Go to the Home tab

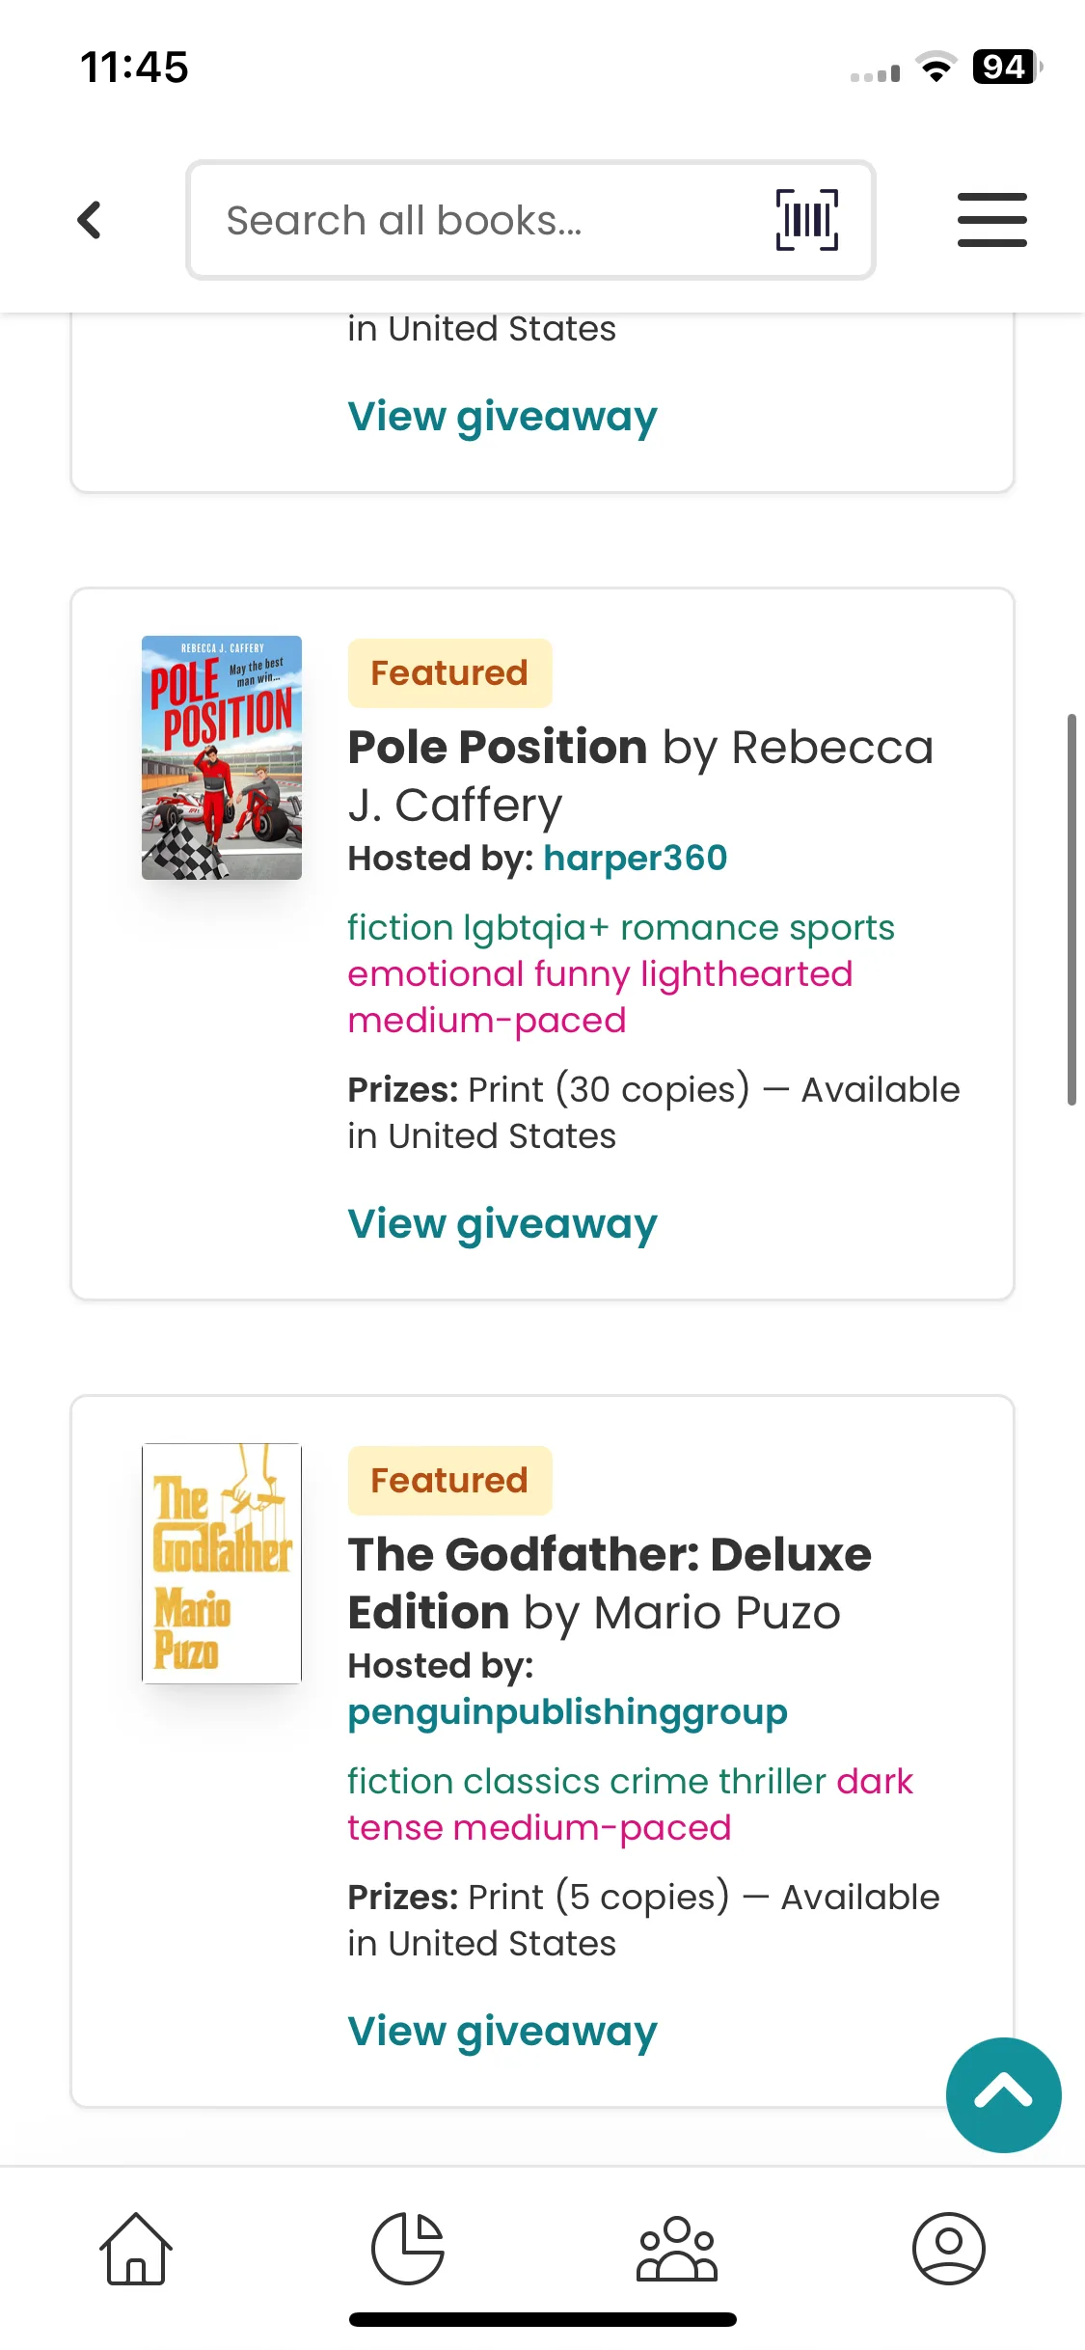tap(136, 2249)
